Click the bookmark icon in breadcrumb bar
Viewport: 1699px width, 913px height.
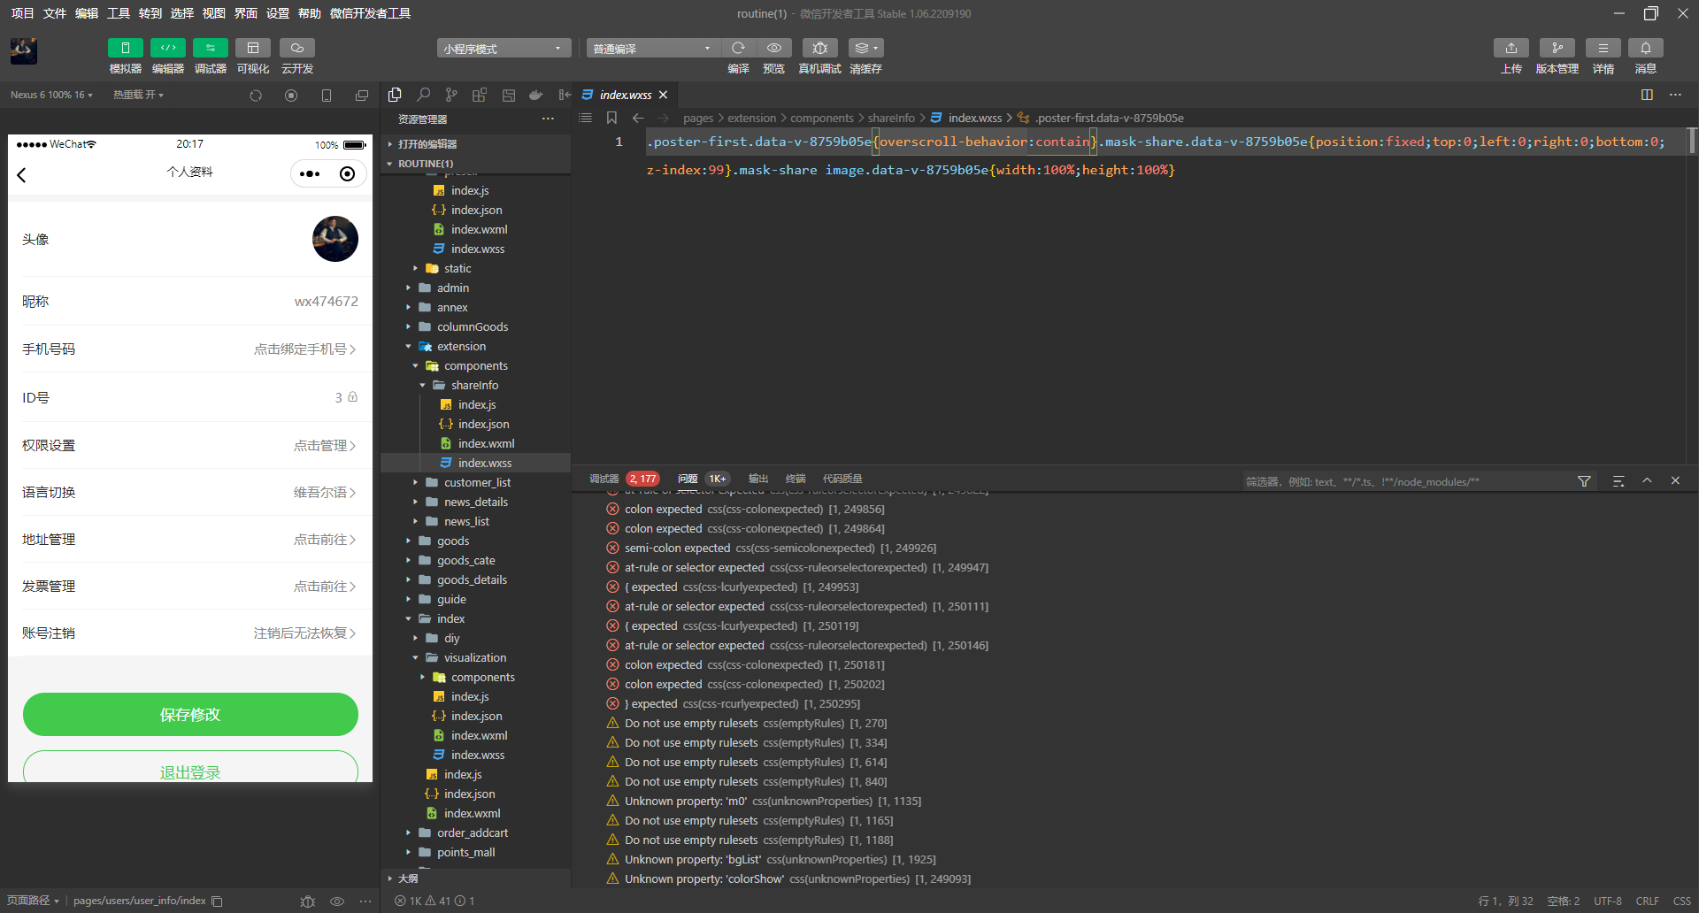coord(611,118)
